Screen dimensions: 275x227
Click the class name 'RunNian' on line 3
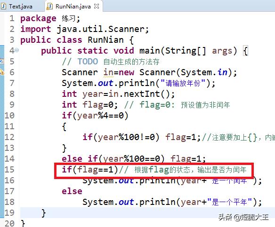[x=105, y=40]
